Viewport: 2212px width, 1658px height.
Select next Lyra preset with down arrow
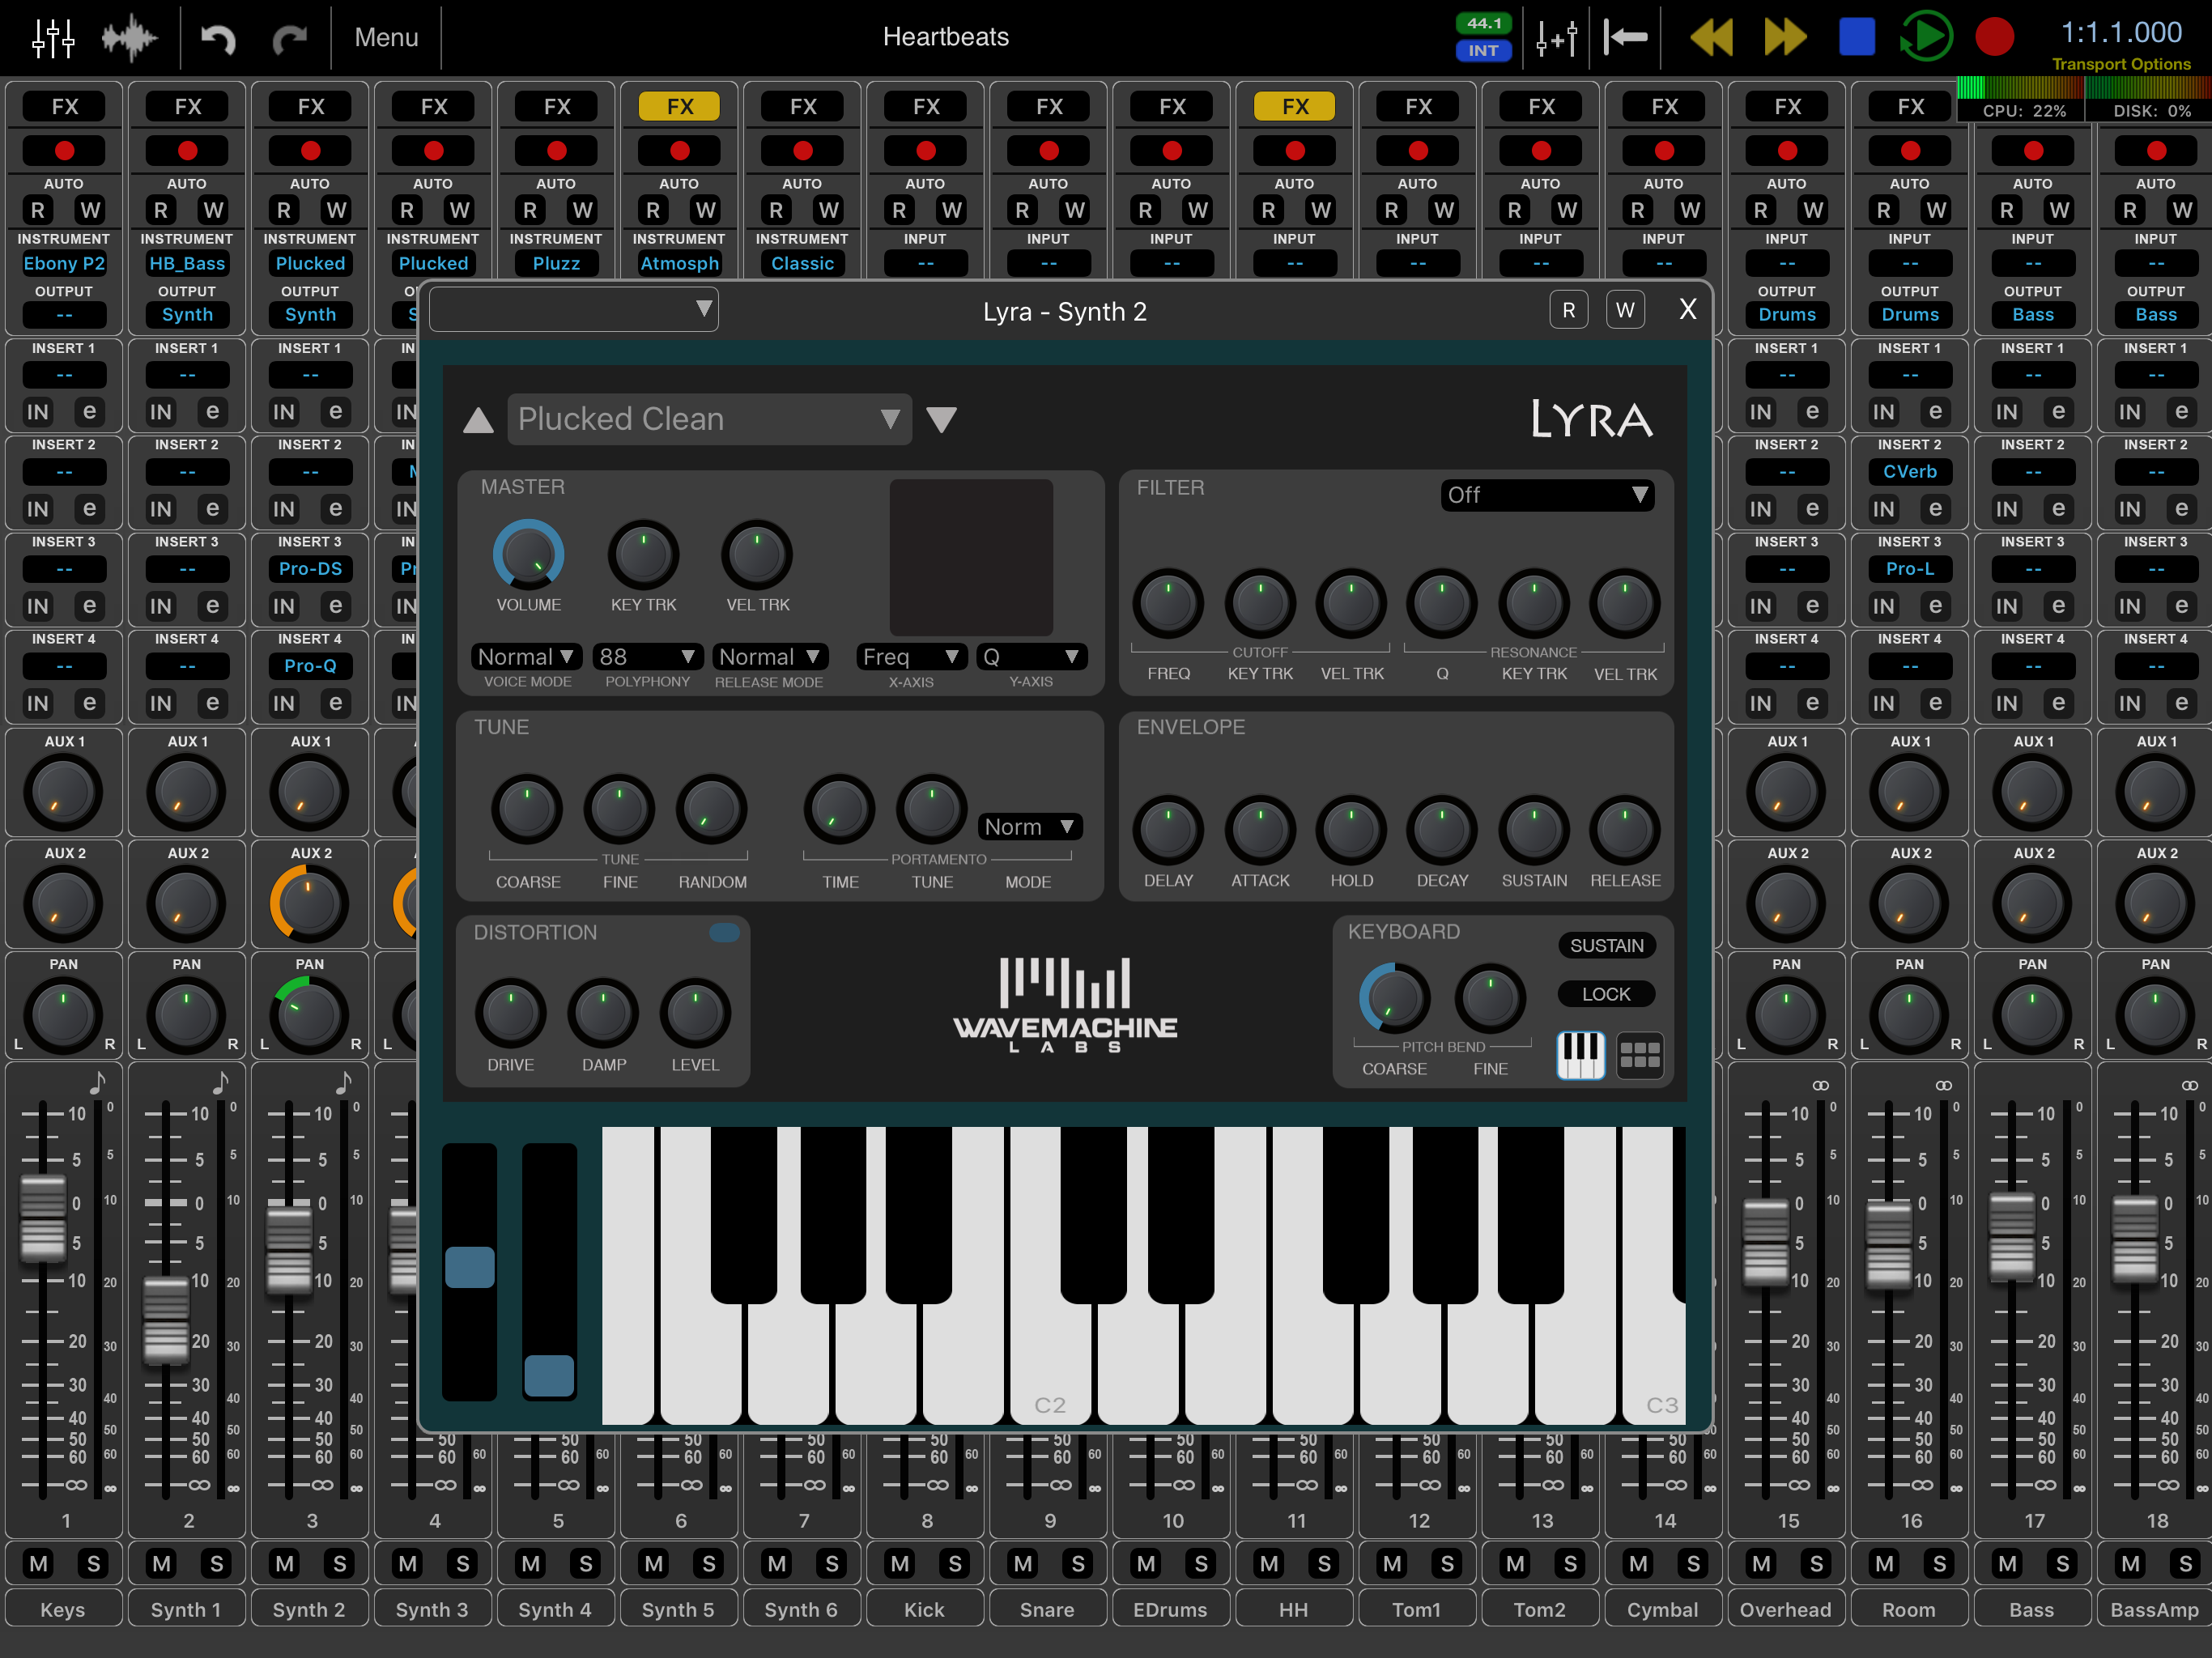point(941,420)
